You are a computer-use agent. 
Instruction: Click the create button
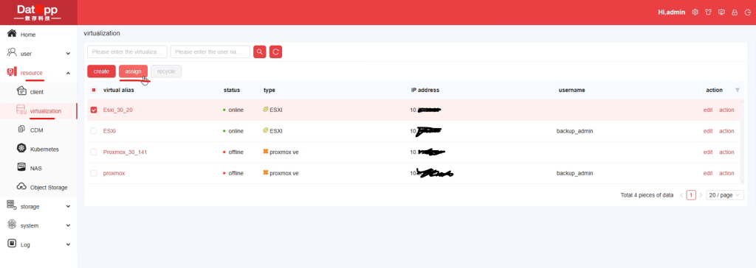pos(101,71)
